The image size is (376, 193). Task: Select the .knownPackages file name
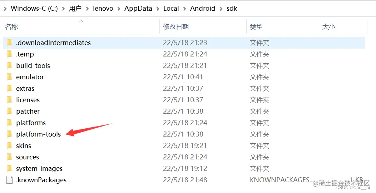(41, 180)
